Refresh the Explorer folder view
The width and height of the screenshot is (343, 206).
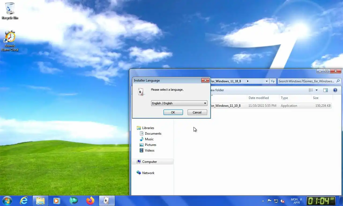tap(273, 81)
